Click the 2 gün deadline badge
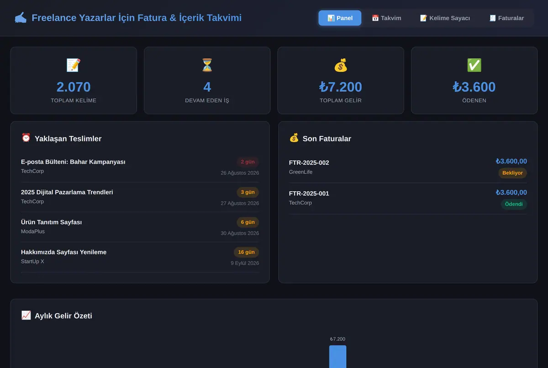 (248, 162)
